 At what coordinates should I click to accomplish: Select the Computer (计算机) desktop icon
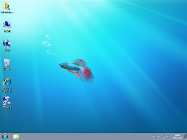point(7,25)
